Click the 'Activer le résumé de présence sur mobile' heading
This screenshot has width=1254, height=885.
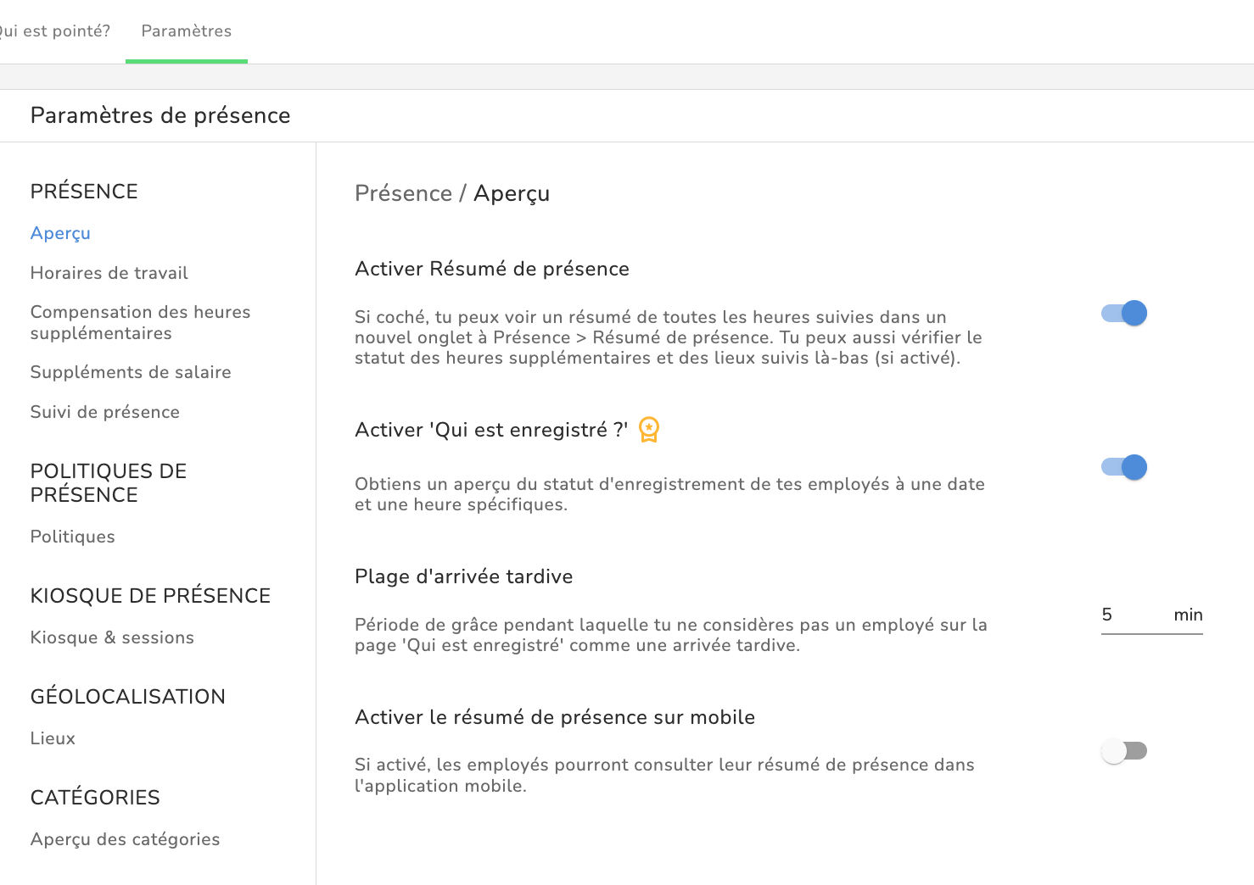pyautogui.click(x=555, y=717)
